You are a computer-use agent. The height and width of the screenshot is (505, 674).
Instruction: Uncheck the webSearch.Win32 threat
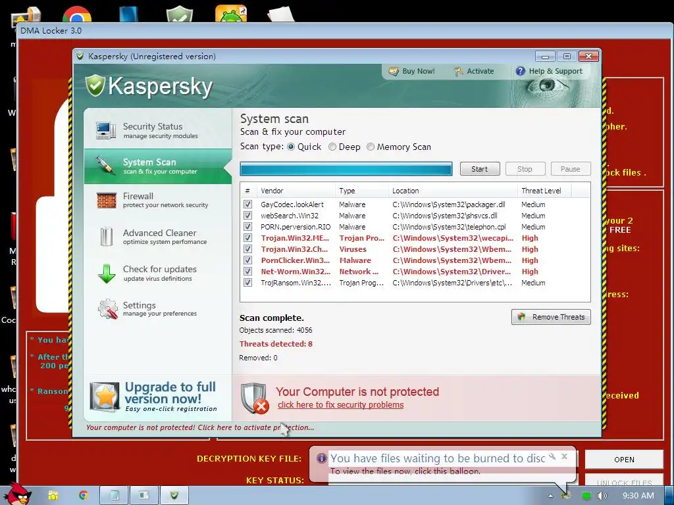(x=247, y=216)
